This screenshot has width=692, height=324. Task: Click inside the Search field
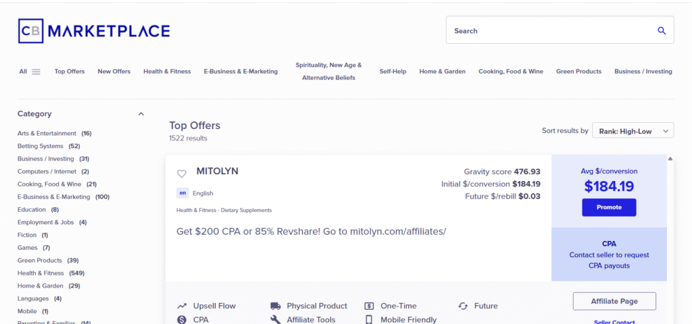click(x=551, y=30)
